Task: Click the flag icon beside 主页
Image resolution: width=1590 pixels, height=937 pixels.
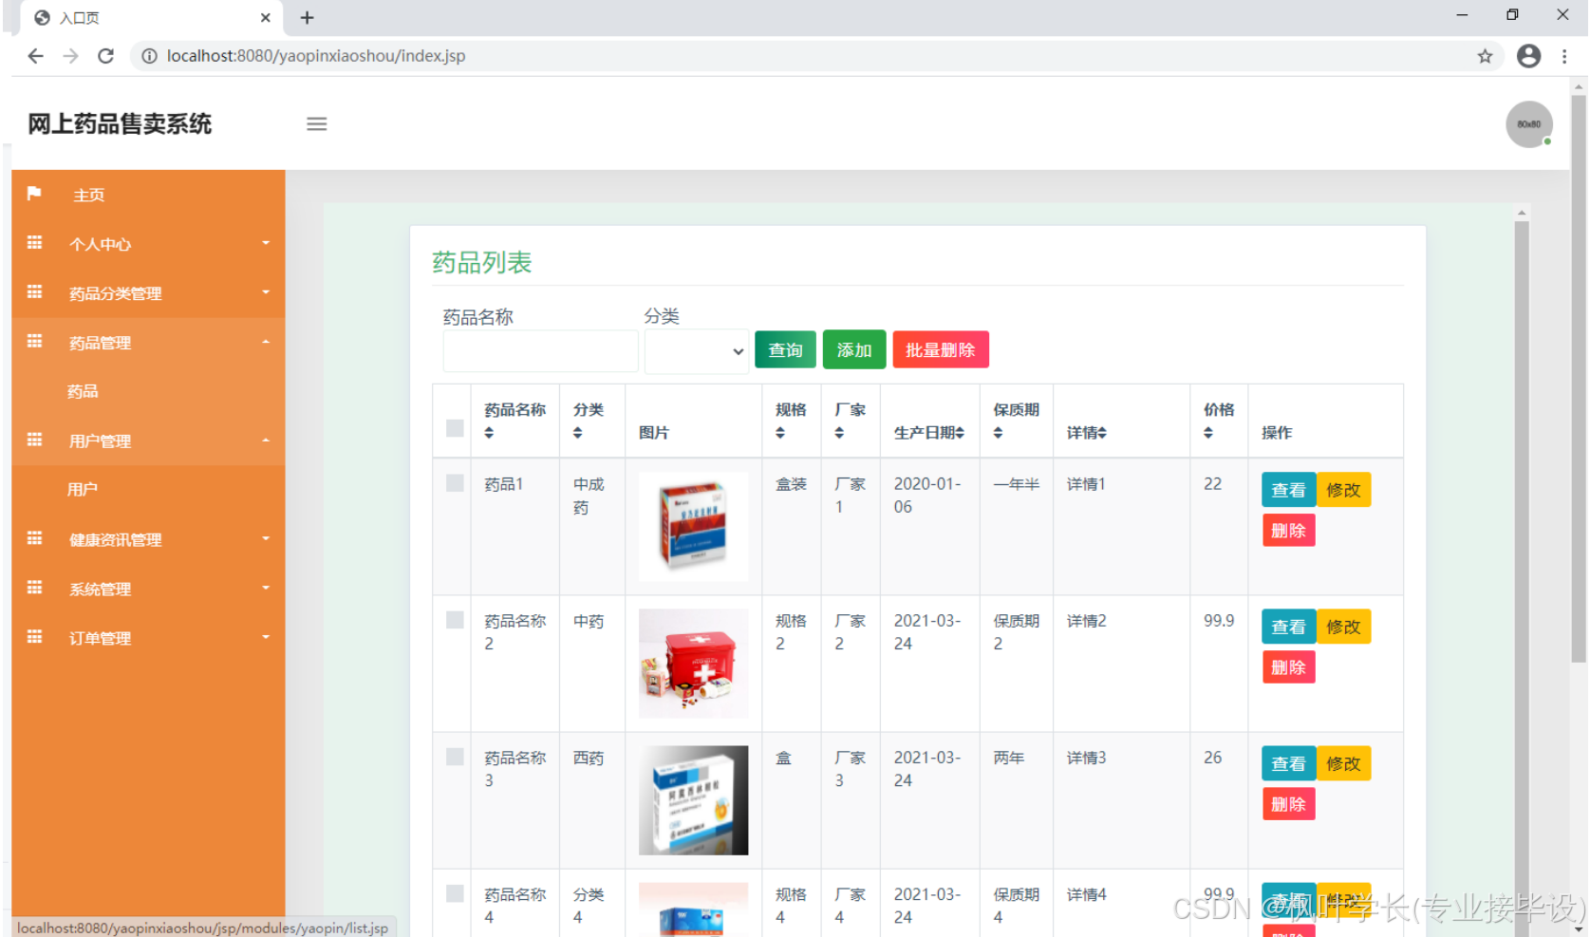Action: 34,194
